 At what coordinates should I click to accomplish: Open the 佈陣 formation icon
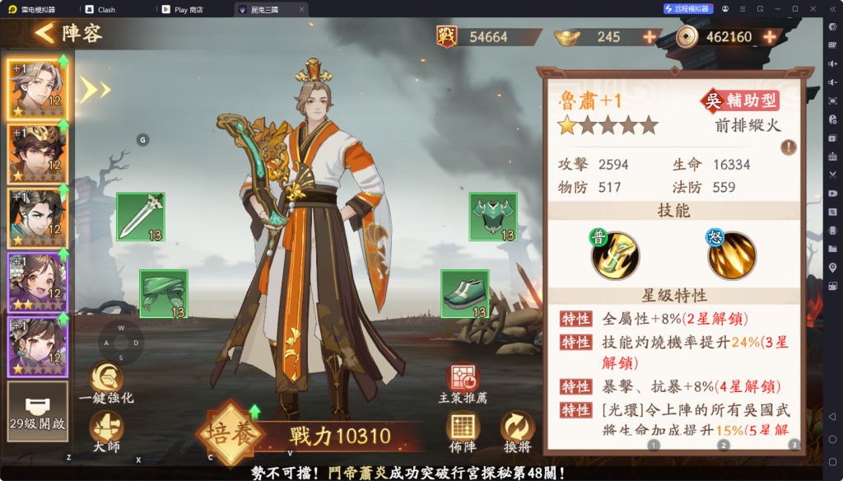point(463,432)
